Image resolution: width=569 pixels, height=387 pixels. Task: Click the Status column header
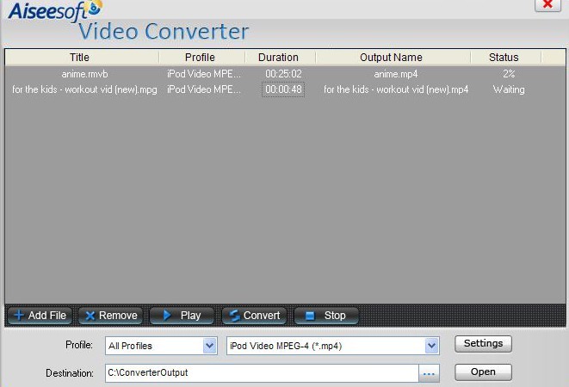click(x=506, y=58)
